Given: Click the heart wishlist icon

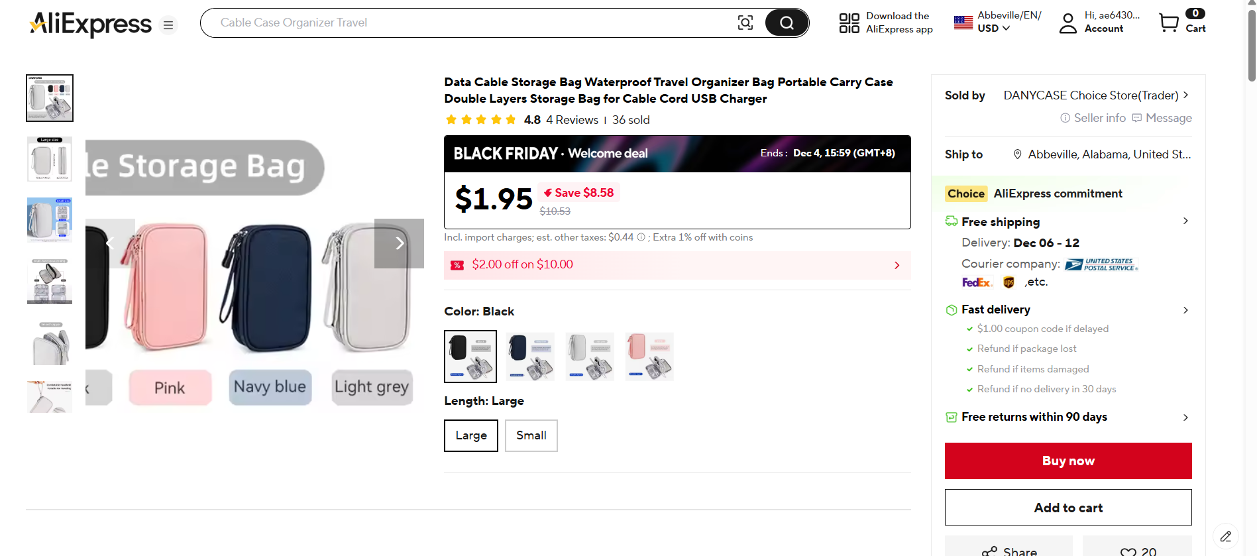Looking at the screenshot, I should (1128, 551).
